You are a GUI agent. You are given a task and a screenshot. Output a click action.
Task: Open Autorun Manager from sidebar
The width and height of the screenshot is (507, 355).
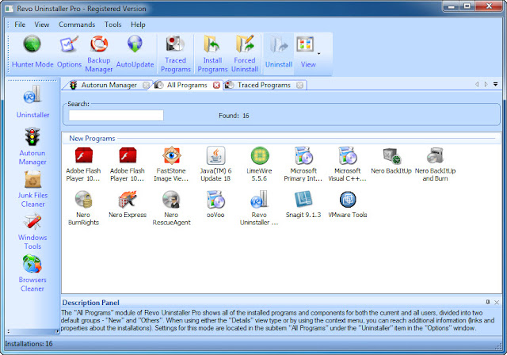pos(32,147)
